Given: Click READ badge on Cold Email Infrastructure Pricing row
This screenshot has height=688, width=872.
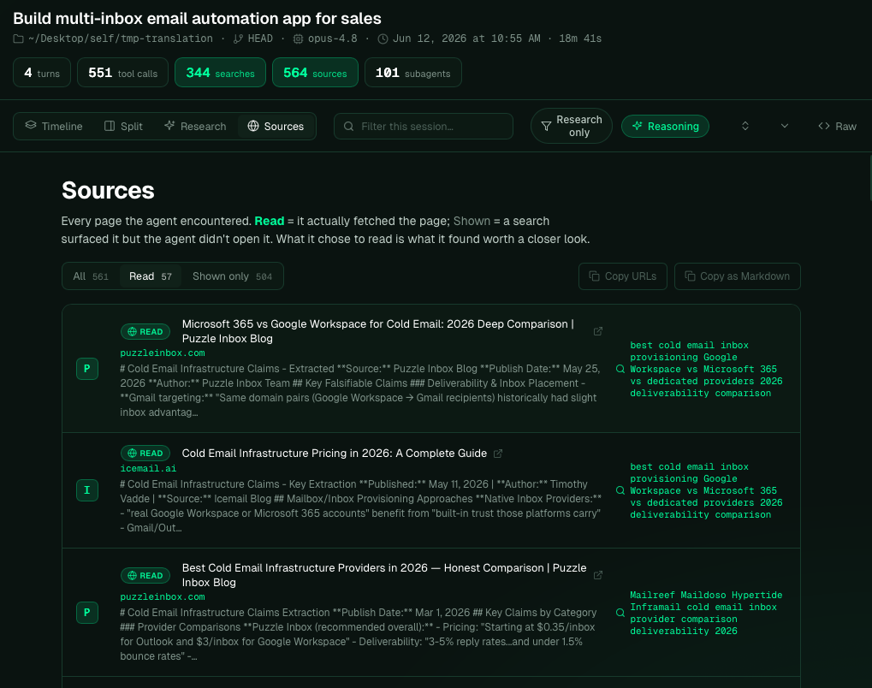Looking at the screenshot, I should coord(145,454).
